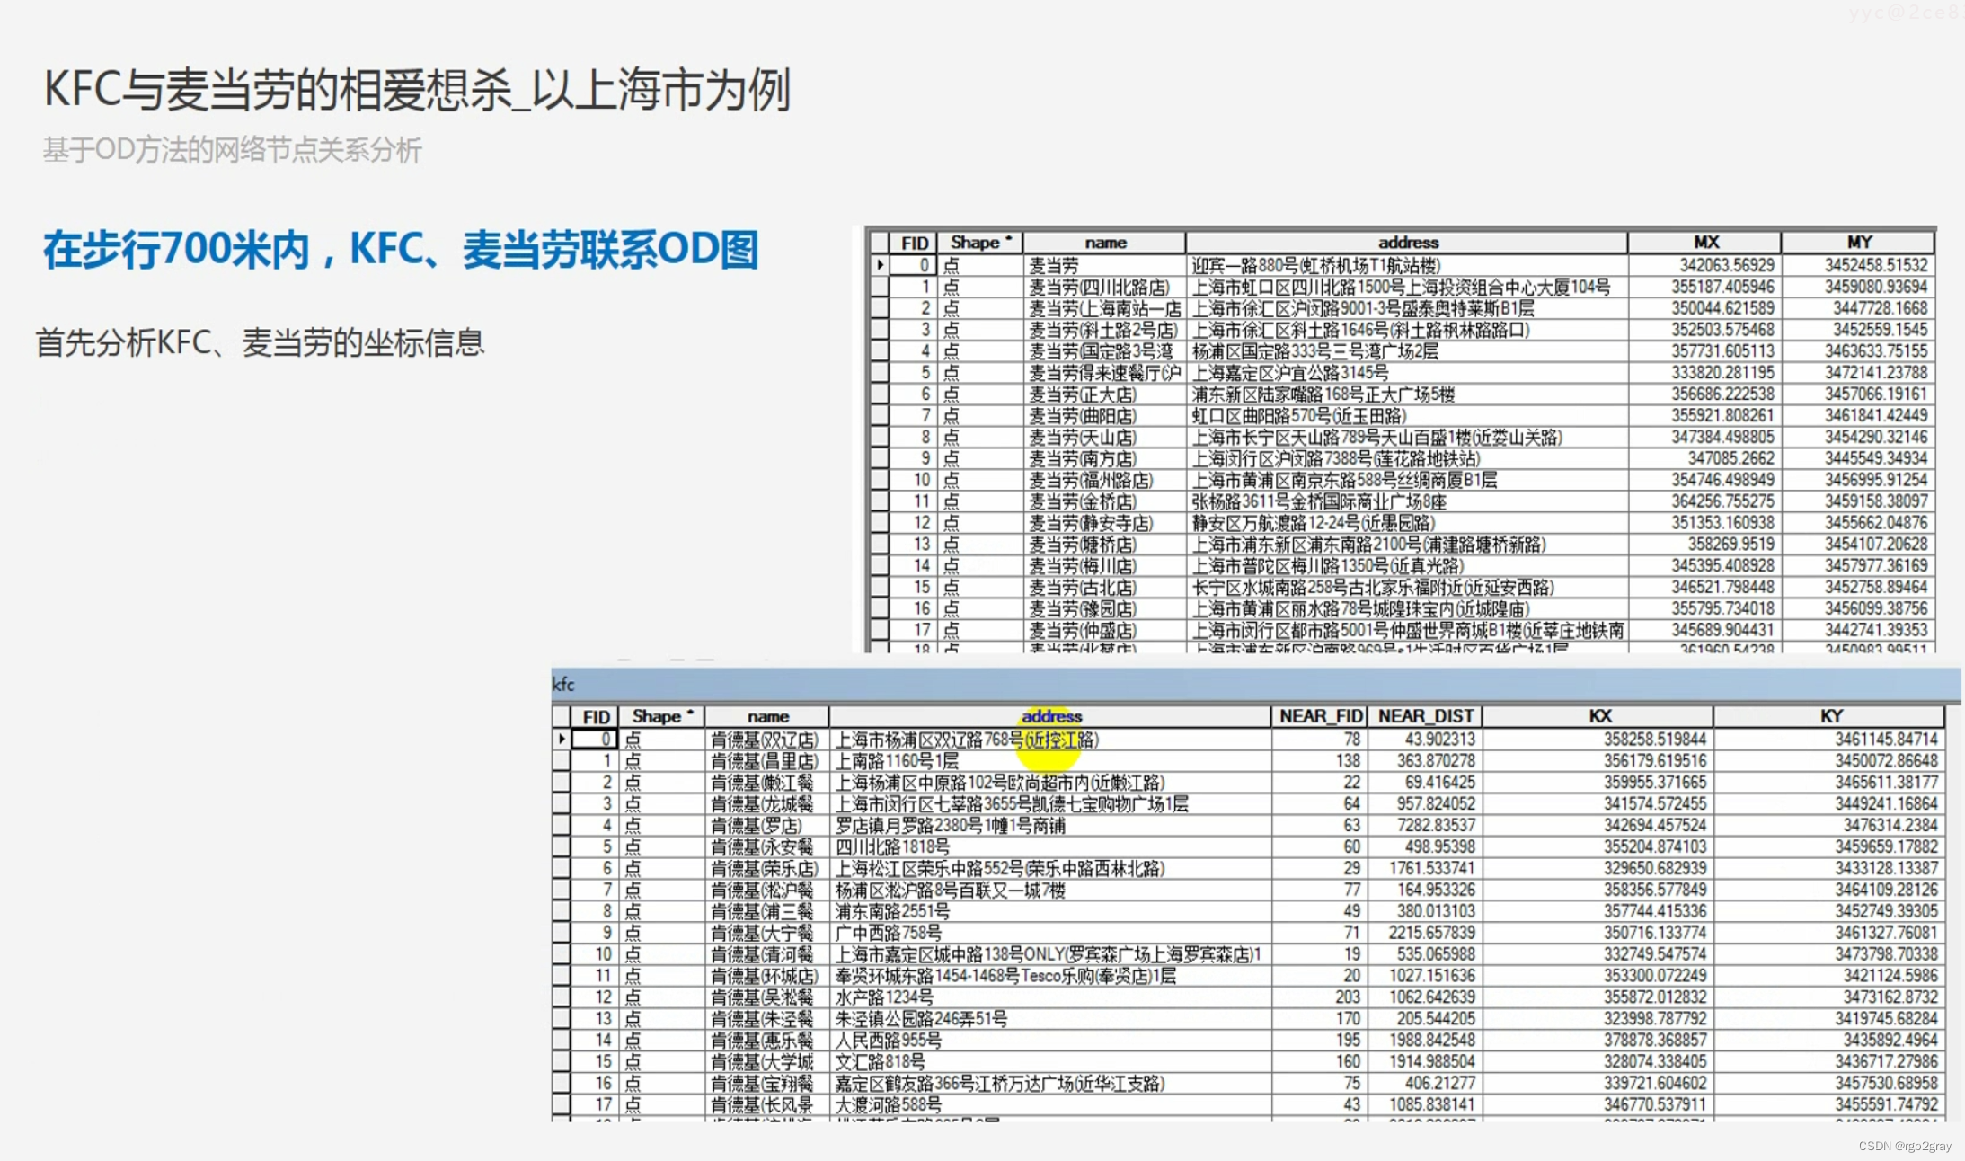Image resolution: width=1965 pixels, height=1161 pixels.
Task: Click the Shape column header in McDonald's table
Action: [980, 243]
